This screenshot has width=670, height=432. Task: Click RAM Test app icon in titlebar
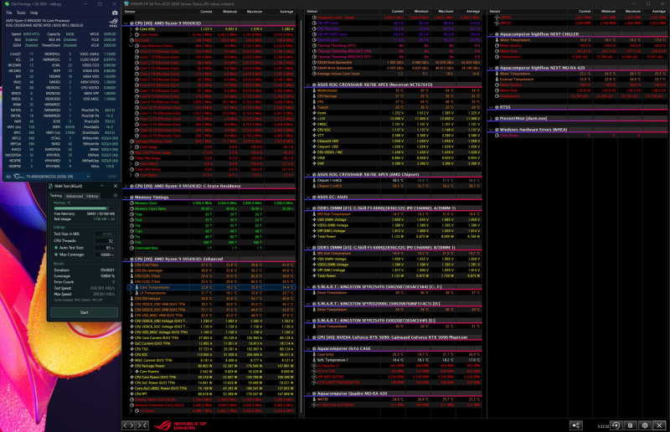pos(51,186)
